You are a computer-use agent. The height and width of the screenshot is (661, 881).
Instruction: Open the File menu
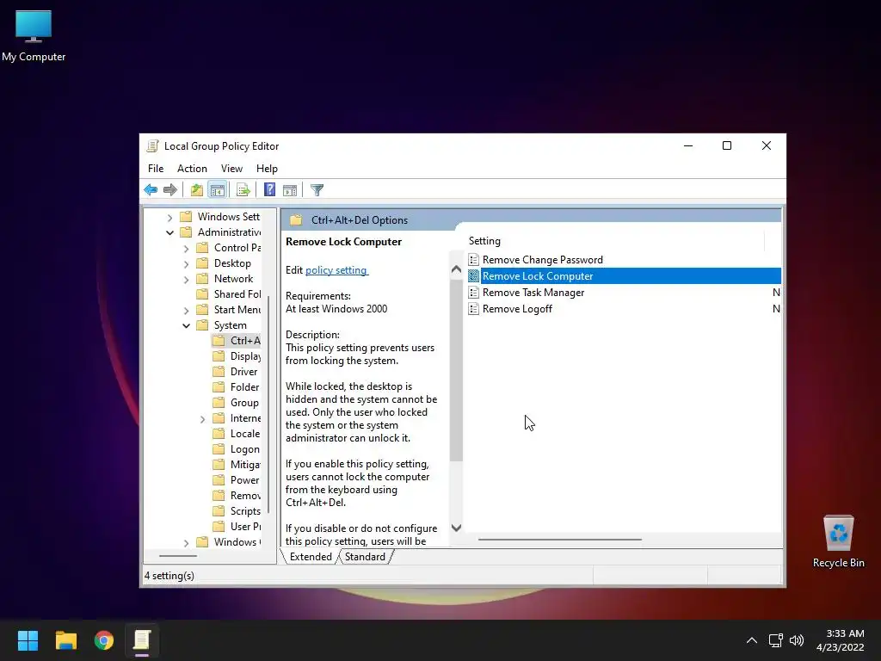pos(156,169)
